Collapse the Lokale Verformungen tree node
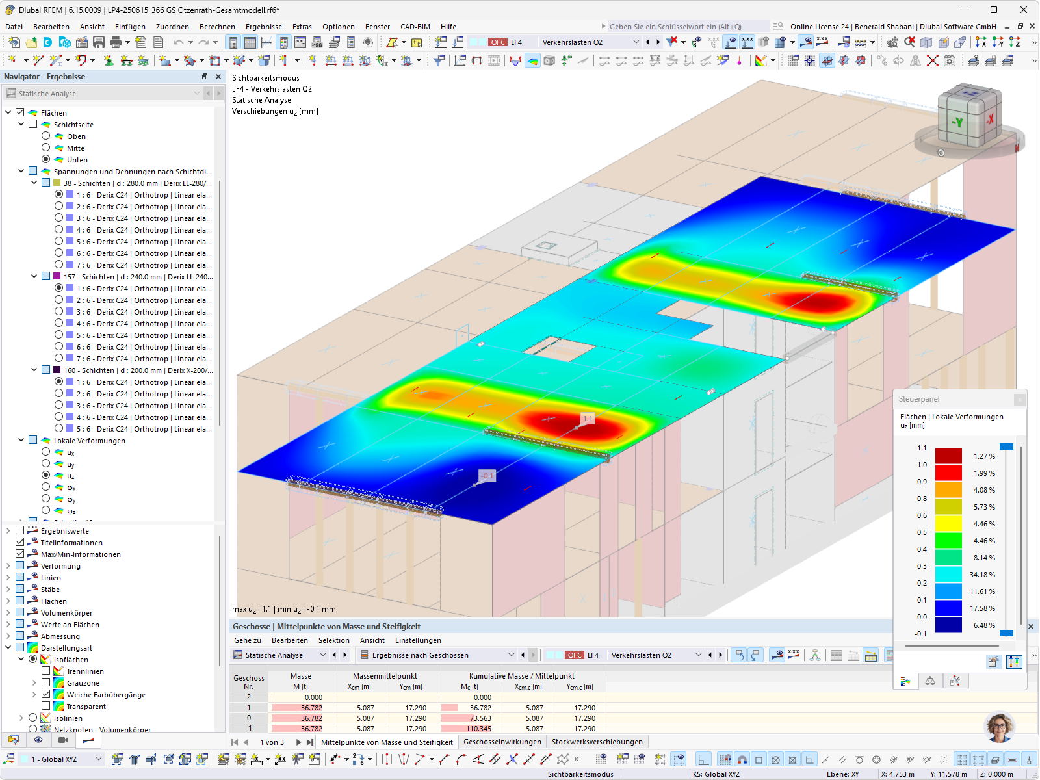Screen dimensions: 1040x780 (x=21, y=441)
